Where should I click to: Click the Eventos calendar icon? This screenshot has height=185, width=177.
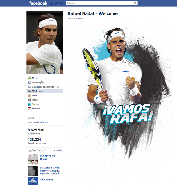29,109
